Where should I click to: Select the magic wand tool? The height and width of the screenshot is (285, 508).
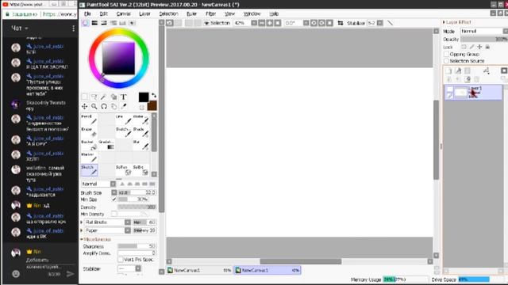(104, 97)
